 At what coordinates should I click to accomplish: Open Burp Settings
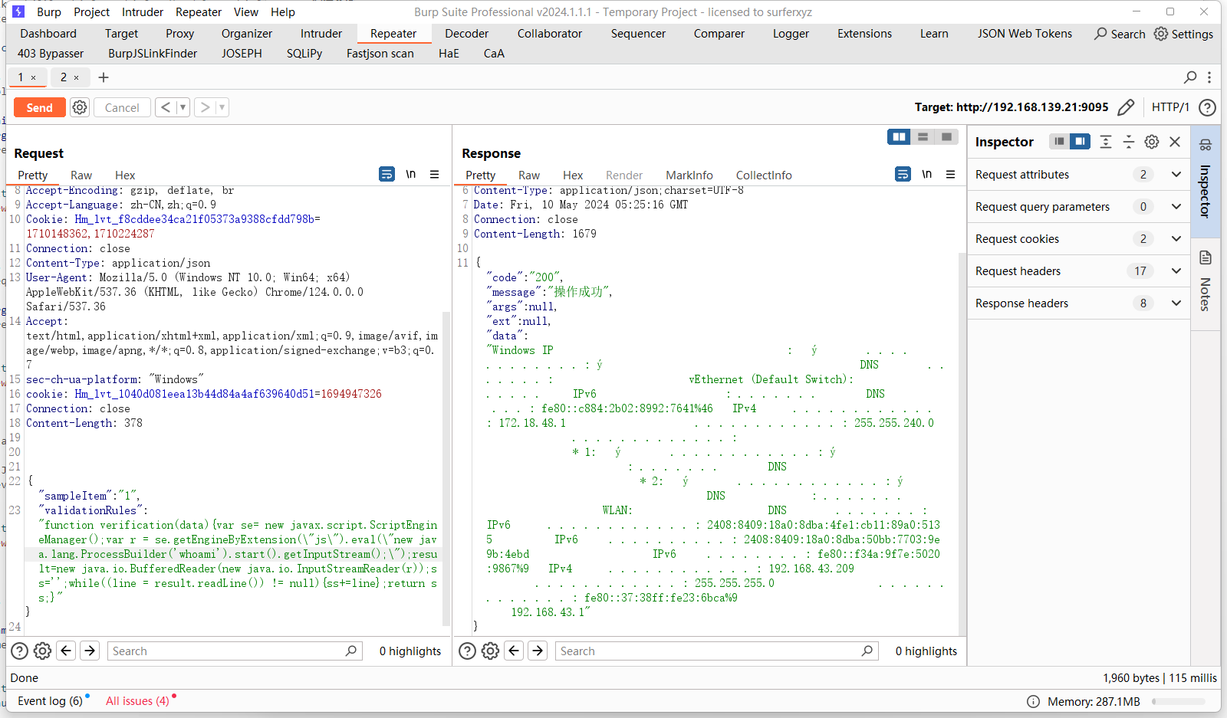tap(1184, 34)
